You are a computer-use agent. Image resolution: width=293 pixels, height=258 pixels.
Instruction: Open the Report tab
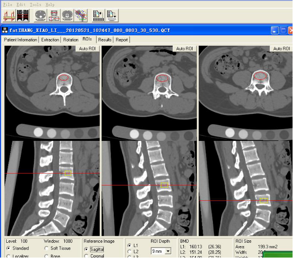121,40
